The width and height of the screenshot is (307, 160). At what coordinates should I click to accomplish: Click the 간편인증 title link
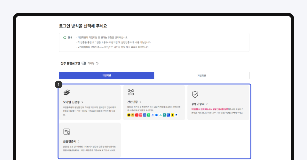click(x=133, y=102)
